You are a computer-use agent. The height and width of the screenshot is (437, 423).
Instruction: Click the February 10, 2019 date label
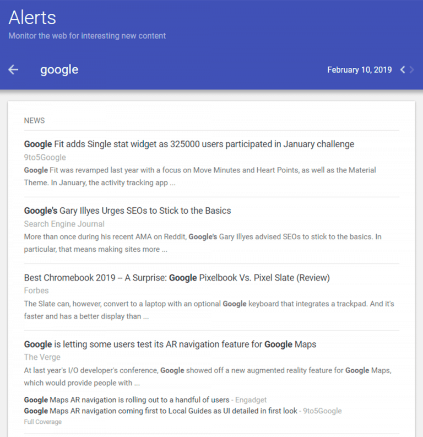(360, 69)
